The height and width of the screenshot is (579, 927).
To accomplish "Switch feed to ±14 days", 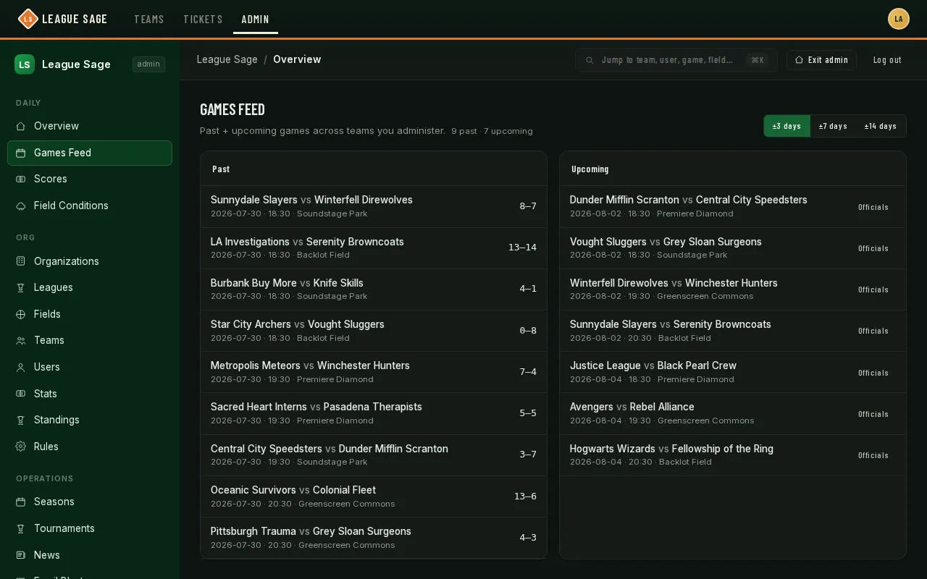I will tap(881, 126).
